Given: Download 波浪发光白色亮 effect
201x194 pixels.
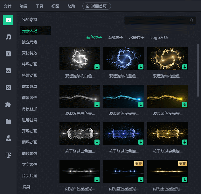Looking at the screenshot, I should coord(97,104).
